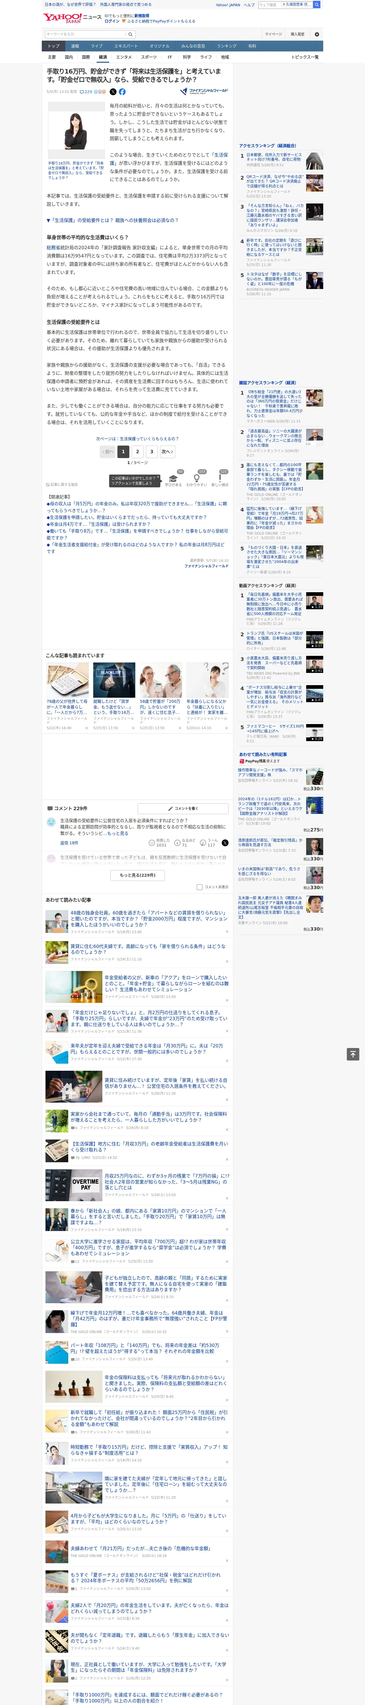
Task: Open ▼「生活保護」の受給要件とは link
Action: 113,221
